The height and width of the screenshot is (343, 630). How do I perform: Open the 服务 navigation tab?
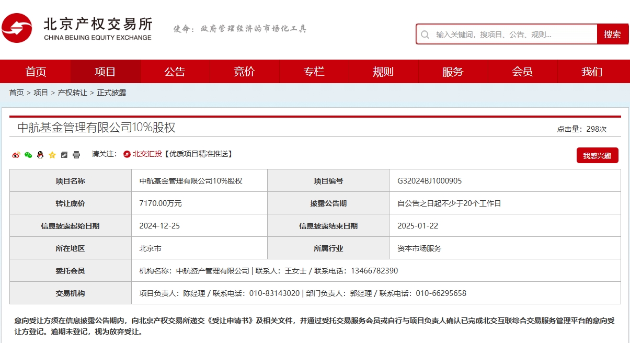click(x=453, y=72)
